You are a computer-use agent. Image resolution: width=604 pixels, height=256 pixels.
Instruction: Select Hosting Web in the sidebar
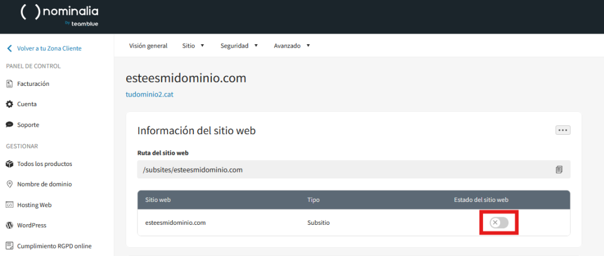(34, 205)
